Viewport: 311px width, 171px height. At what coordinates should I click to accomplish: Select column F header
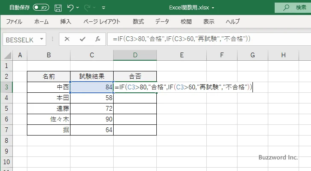[222, 55]
